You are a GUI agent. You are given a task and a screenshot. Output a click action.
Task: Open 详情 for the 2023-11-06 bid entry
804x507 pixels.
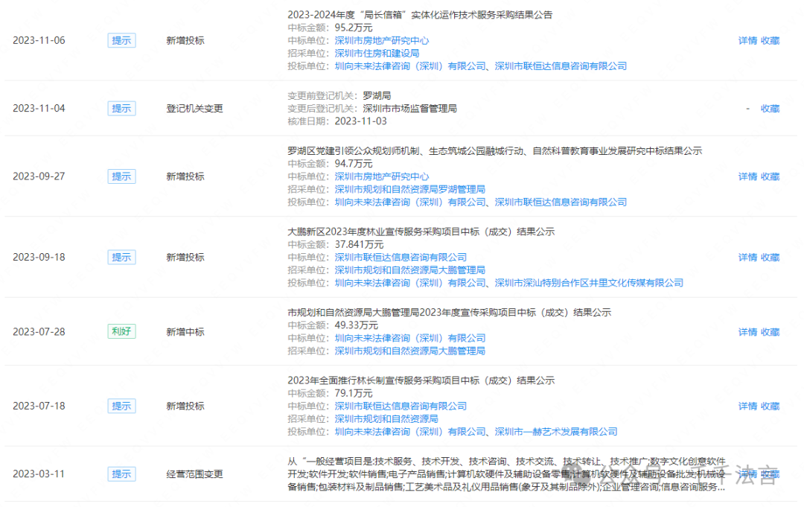[747, 40]
